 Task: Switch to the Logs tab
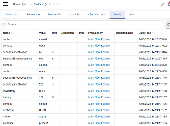click(x=132, y=15)
